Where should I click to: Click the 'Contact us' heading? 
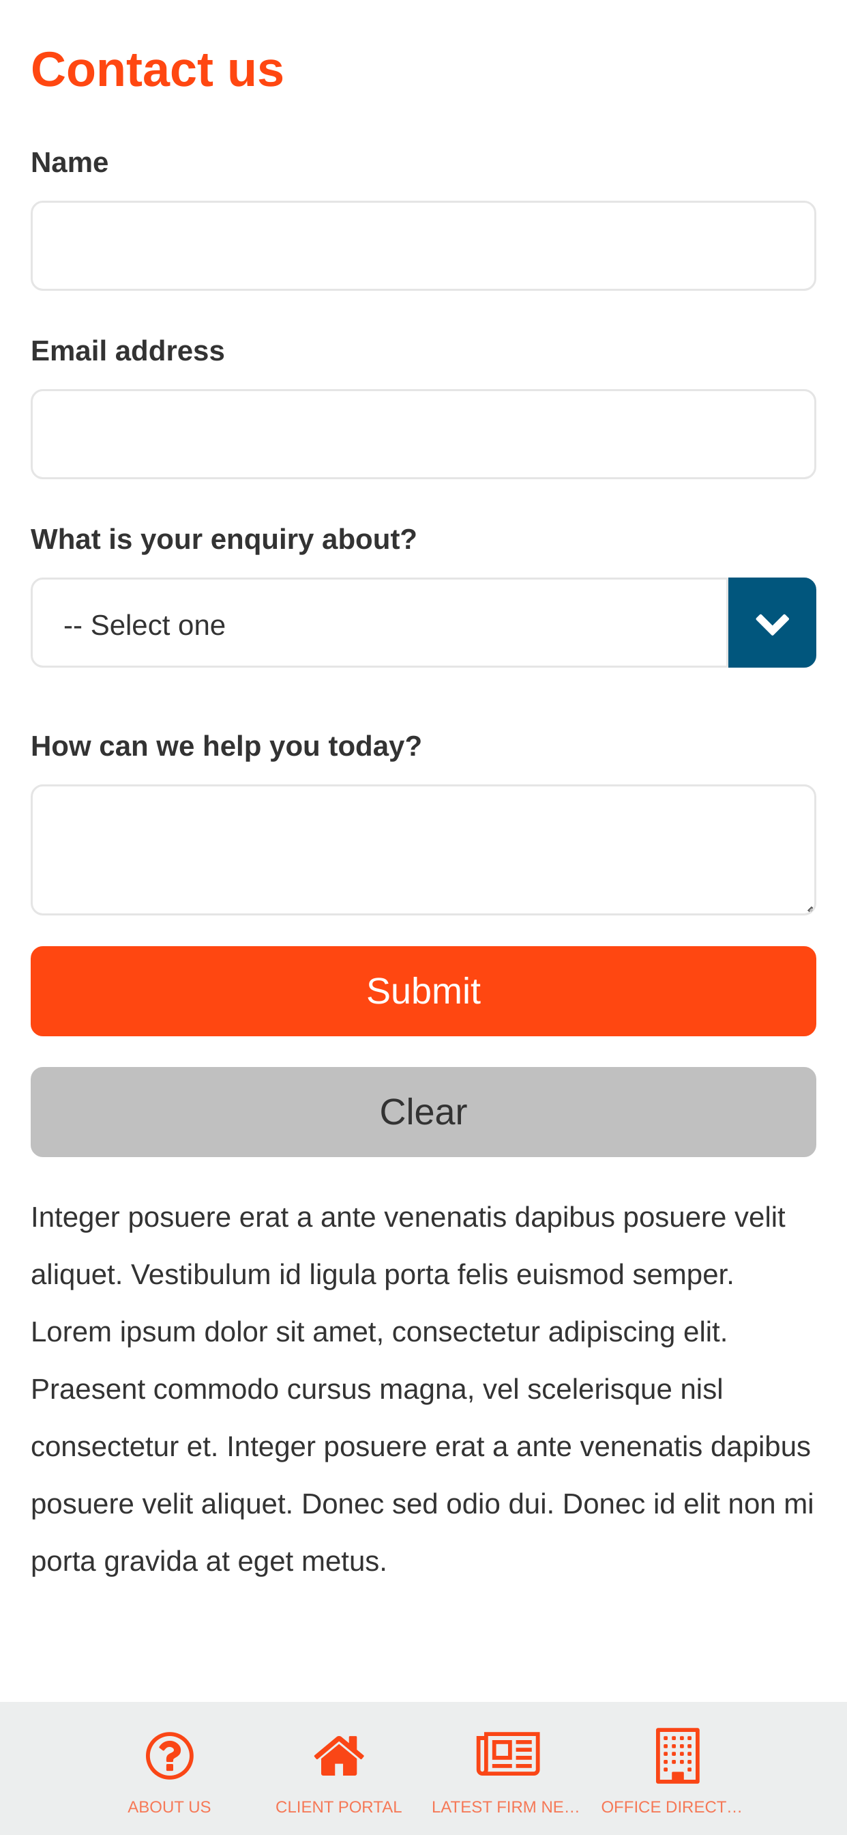tap(158, 70)
